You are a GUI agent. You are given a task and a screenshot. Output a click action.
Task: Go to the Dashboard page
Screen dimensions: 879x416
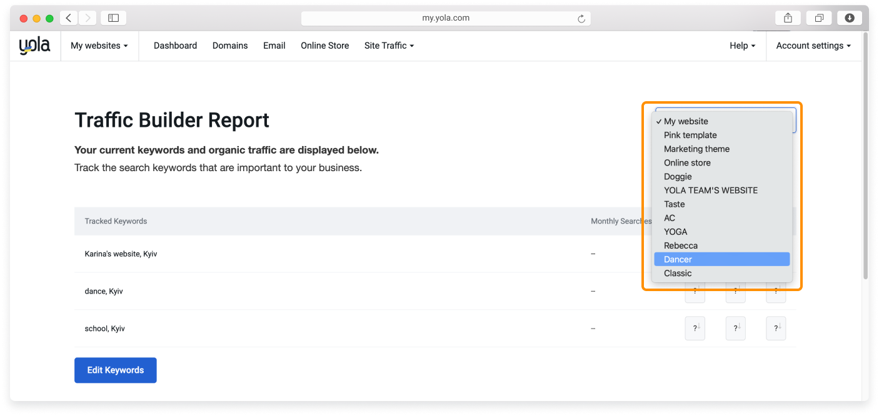click(175, 46)
